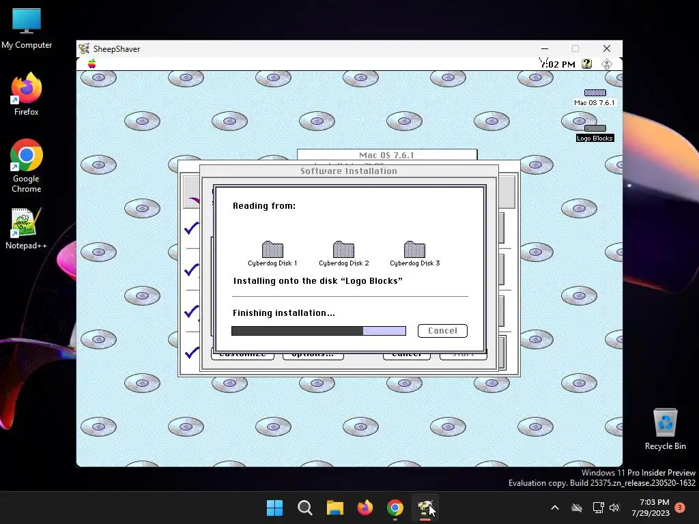Click the Mac OS 7.6.1 window title bar
Screen dimensions: 699x524
(x=387, y=155)
